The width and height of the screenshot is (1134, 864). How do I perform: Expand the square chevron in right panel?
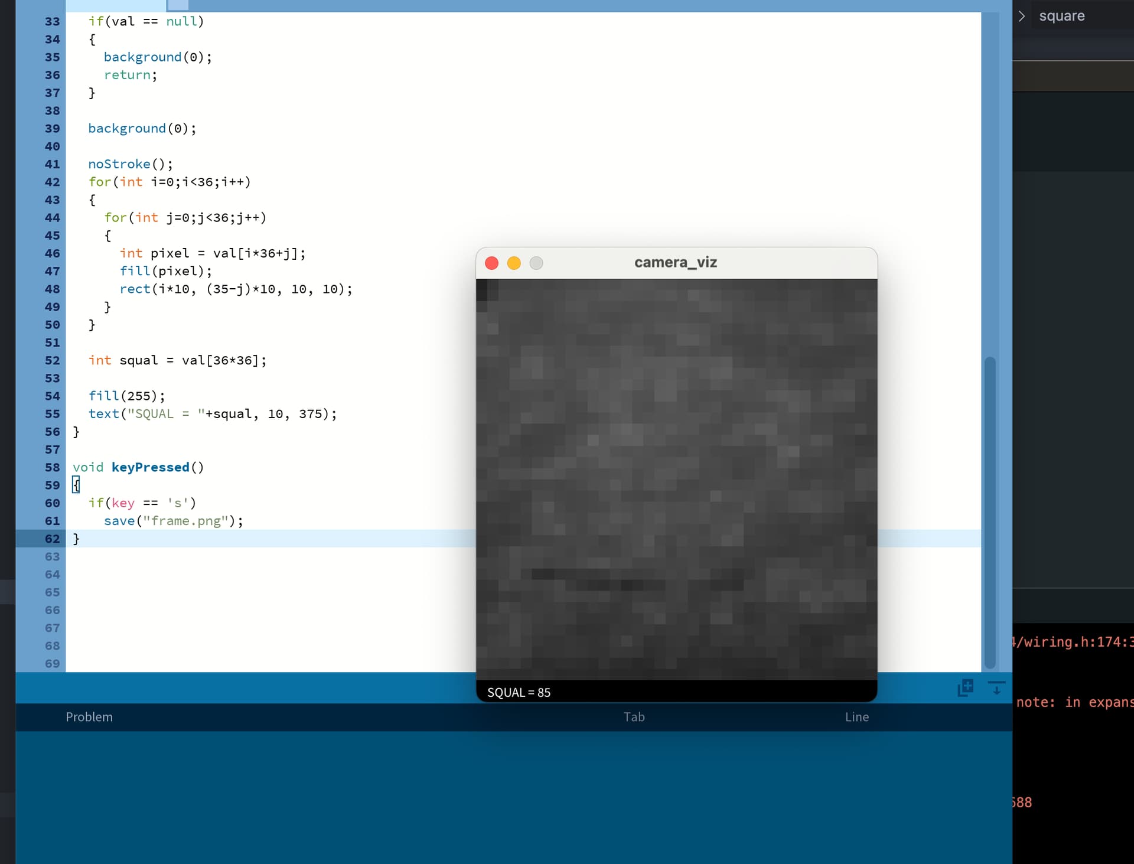pos(1022,16)
